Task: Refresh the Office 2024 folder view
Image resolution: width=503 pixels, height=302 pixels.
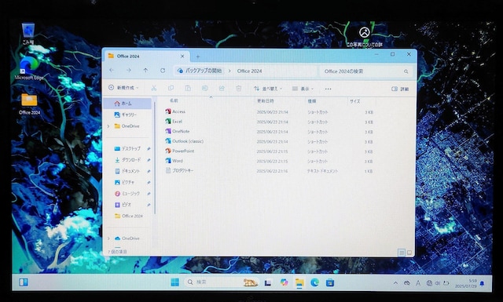Action: [x=163, y=71]
